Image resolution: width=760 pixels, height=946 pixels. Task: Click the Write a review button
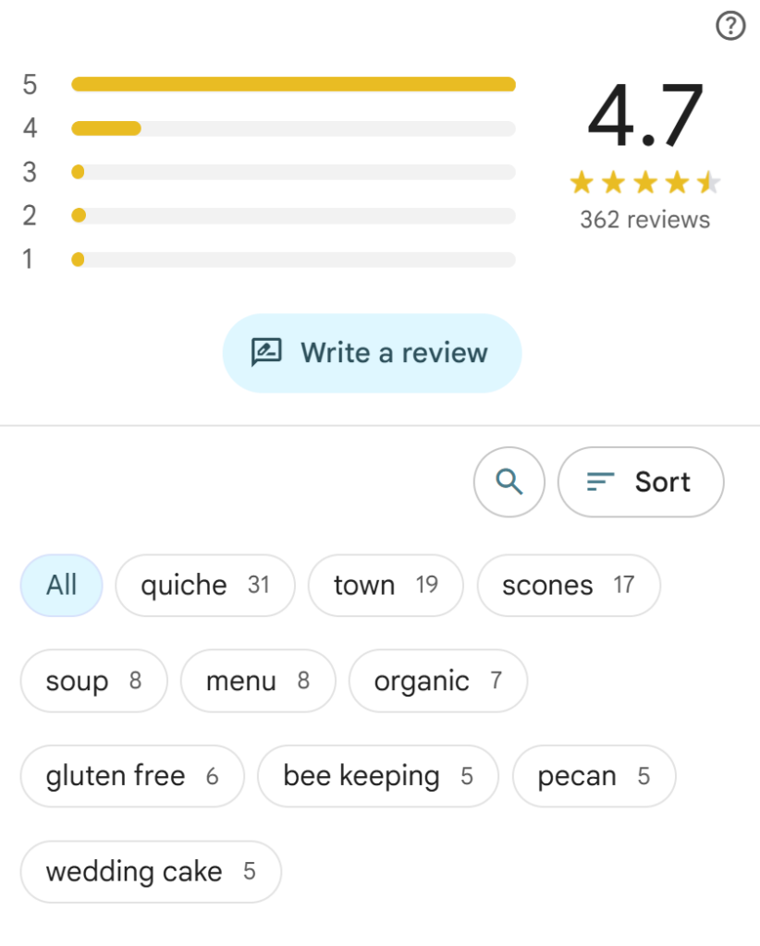coord(372,353)
